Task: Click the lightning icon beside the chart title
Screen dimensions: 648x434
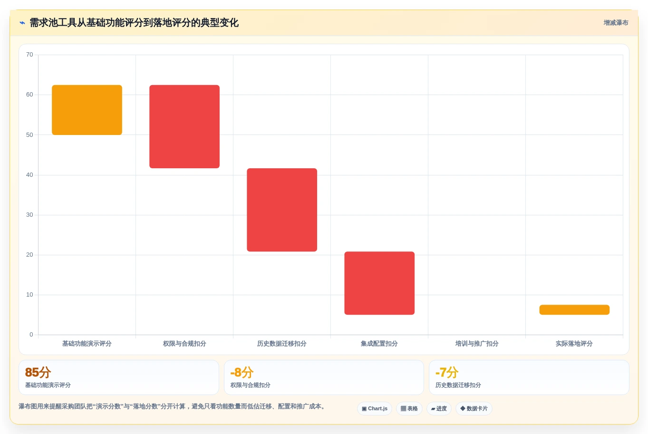Action: click(x=22, y=23)
